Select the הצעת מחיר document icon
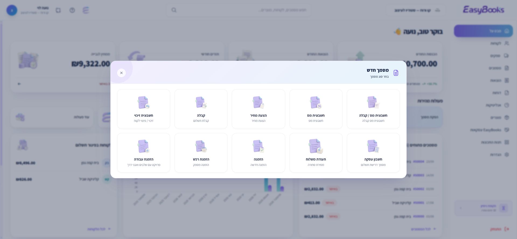The width and height of the screenshot is (517, 239). coord(258,102)
